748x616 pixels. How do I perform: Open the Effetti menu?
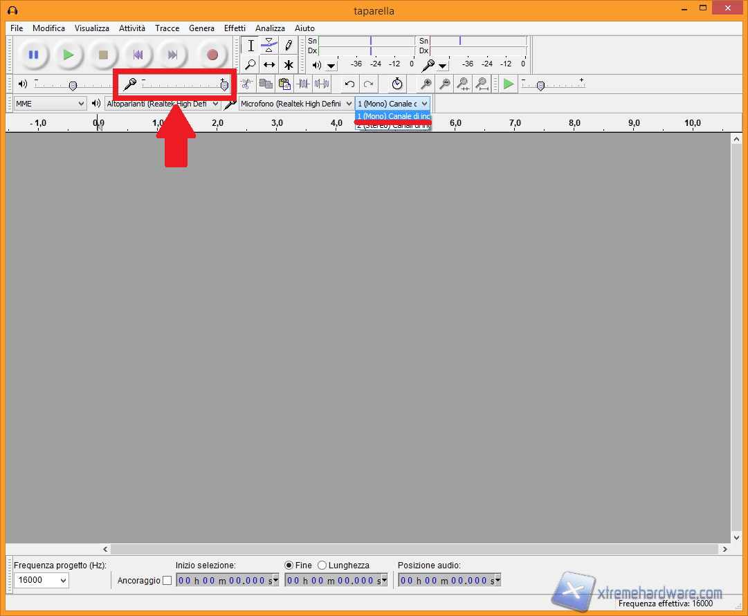click(235, 28)
